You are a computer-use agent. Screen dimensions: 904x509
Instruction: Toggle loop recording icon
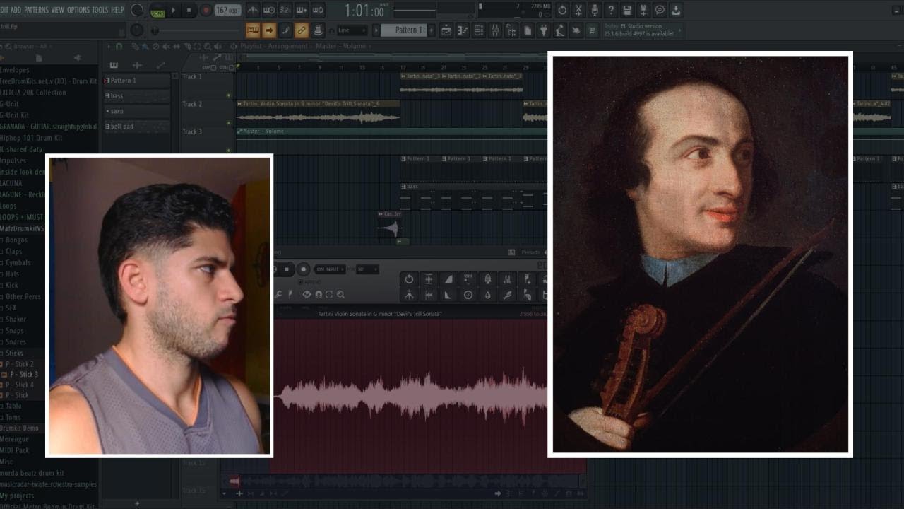318,10
